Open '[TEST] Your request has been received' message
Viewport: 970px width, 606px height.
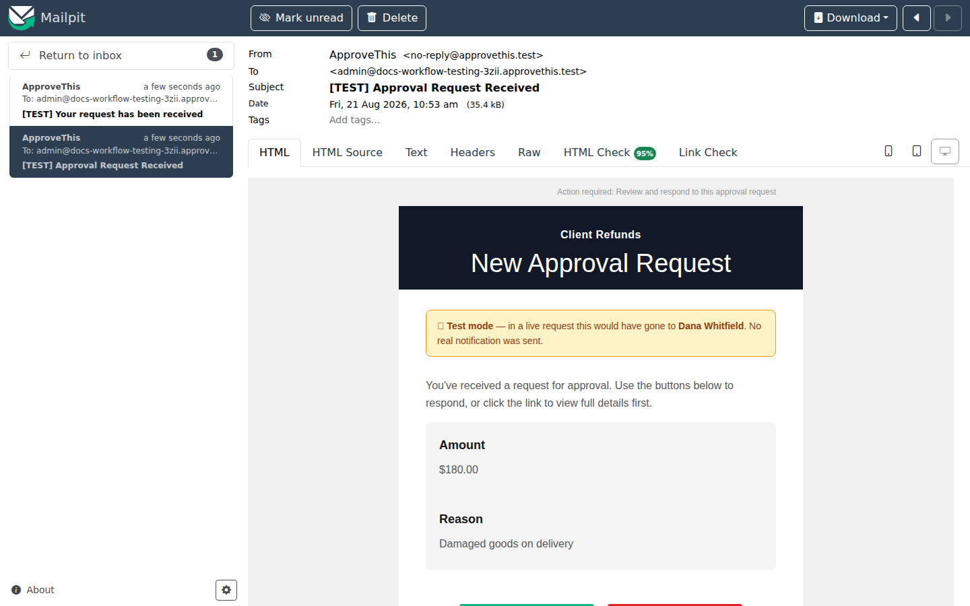(x=121, y=100)
